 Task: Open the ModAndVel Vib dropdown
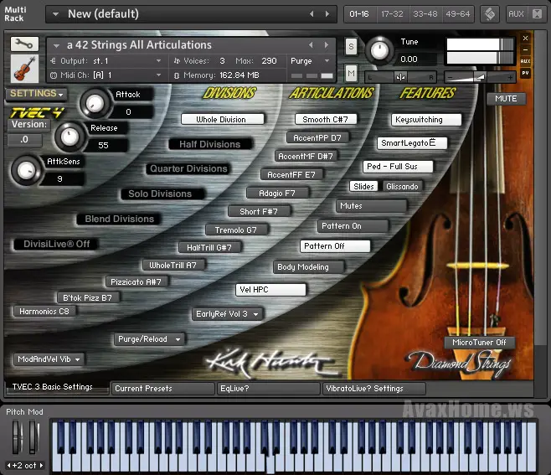[x=49, y=359]
